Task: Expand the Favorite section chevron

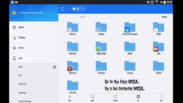Action: pos(55,48)
